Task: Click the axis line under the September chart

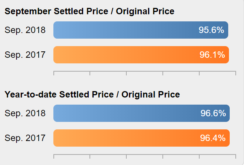Action: pos(145,71)
